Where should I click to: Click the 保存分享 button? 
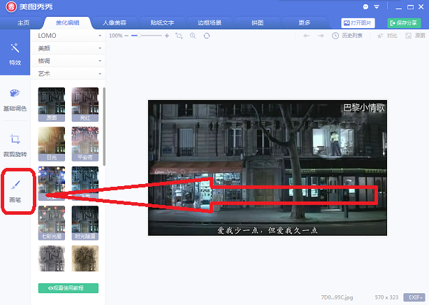click(x=404, y=23)
